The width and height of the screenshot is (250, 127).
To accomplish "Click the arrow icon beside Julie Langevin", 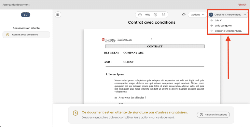I will tap(212, 25).
